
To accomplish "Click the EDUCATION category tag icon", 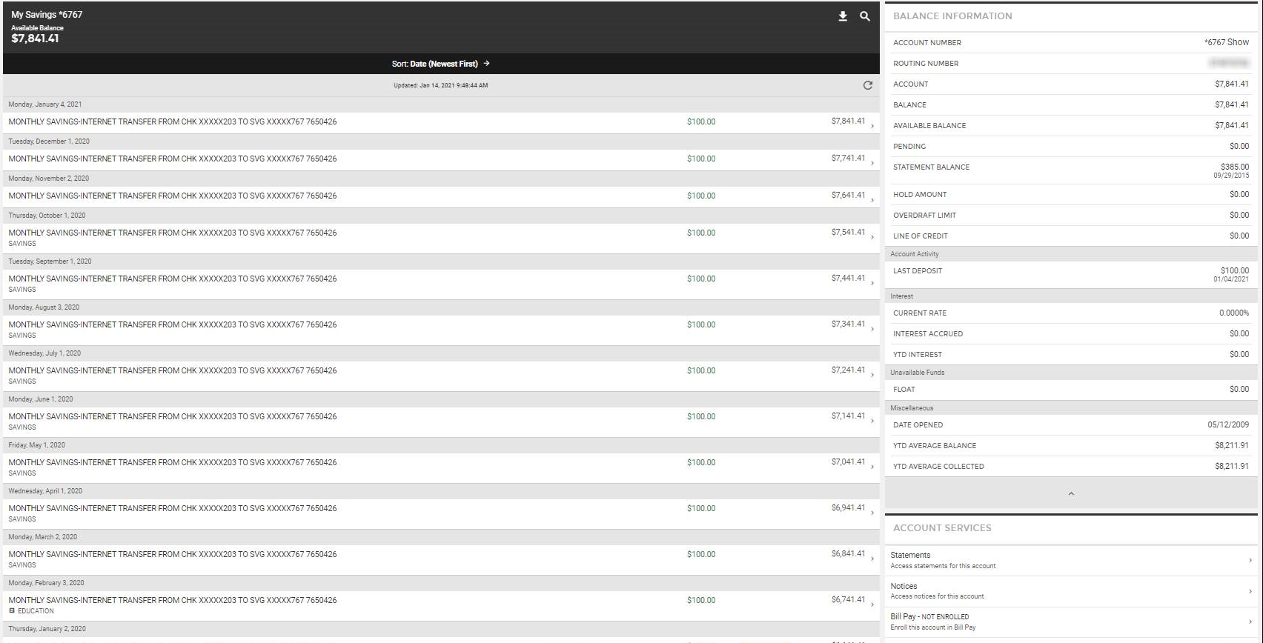I will (x=12, y=611).
